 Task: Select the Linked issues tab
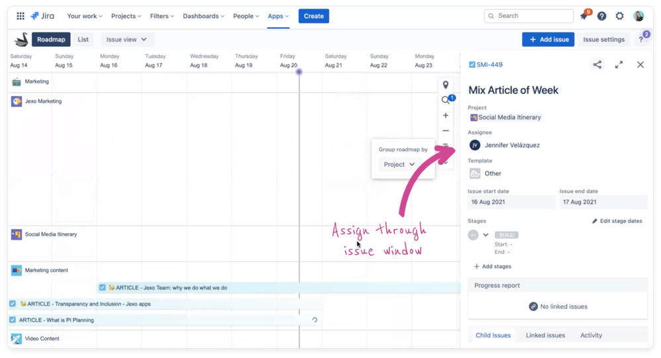tap(545, 336)
